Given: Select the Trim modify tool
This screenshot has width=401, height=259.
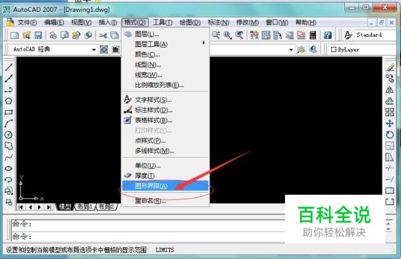Looking at the screenshot, I should coord(390,168).
